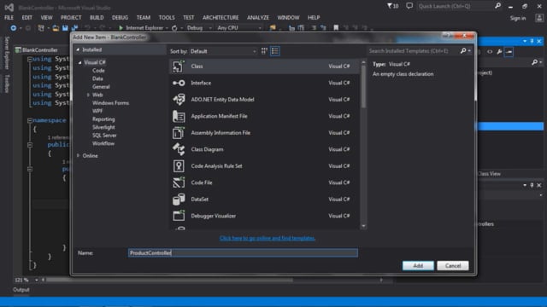This screenshot has width=547, height=307.
Task: Select the Interface template icon
Action: tap(179, 83)
